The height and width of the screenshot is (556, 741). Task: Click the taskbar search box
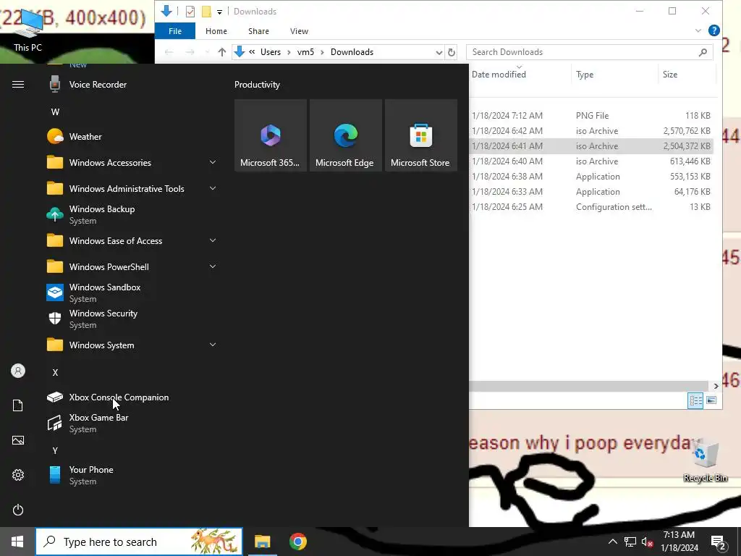(x=139, y=542)
